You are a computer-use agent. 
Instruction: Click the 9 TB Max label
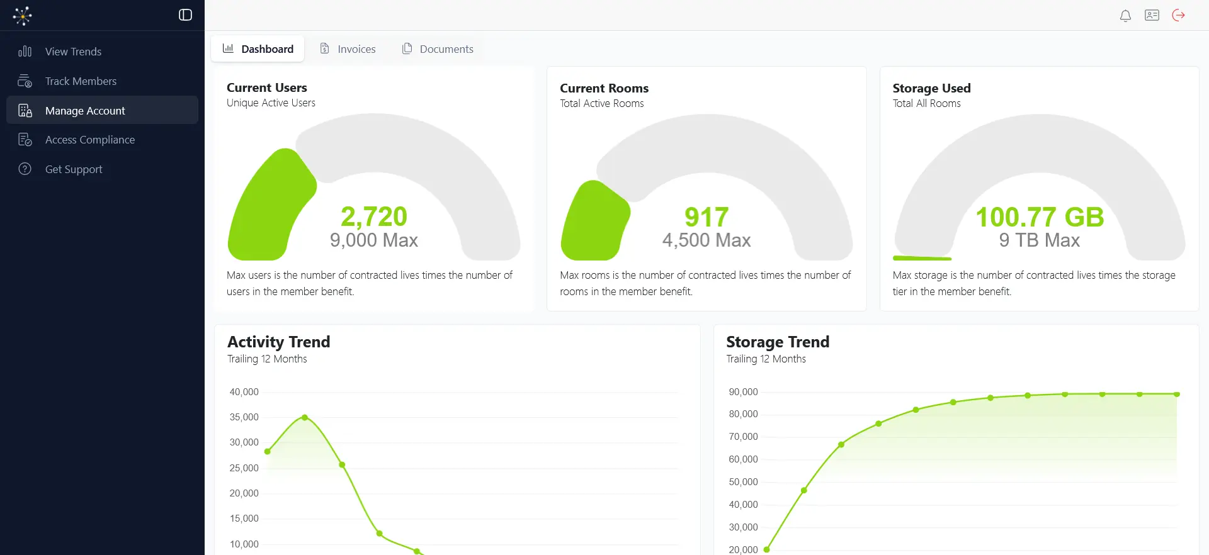1040,240
